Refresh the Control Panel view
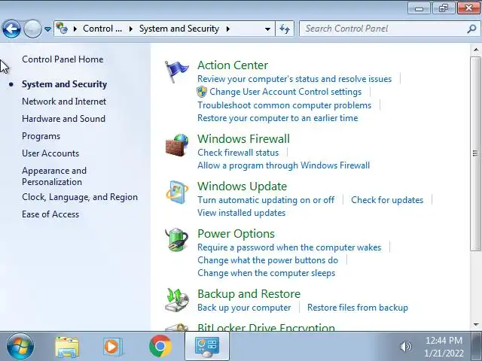This screenshot has height=361, width=482. [285, 29]
